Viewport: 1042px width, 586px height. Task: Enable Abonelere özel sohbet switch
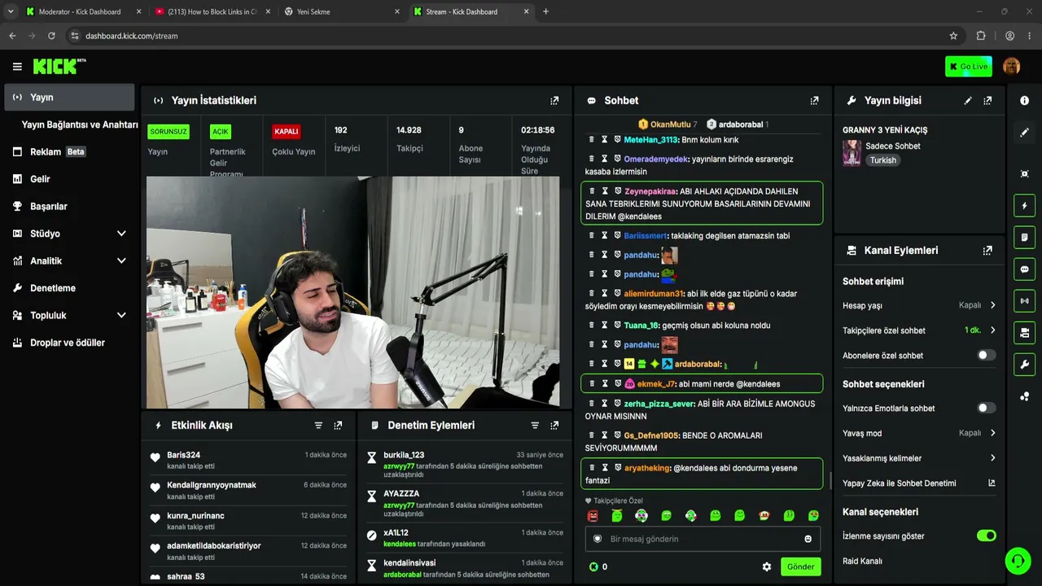(x=986, y=356)
